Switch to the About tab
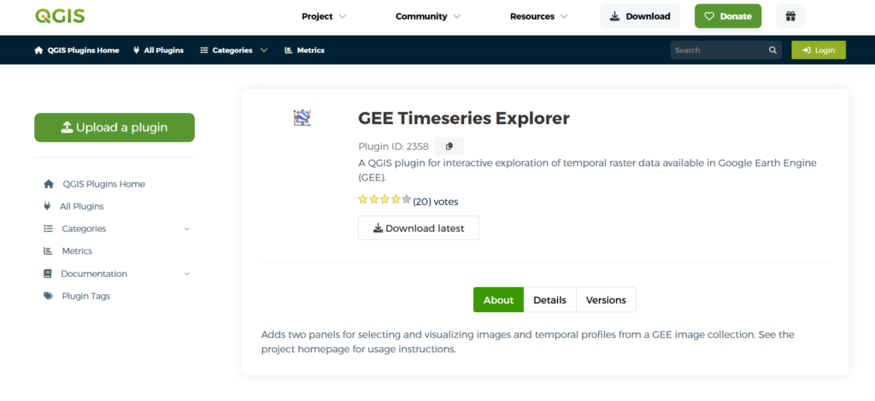875x401 pixels. click(498, 300)
